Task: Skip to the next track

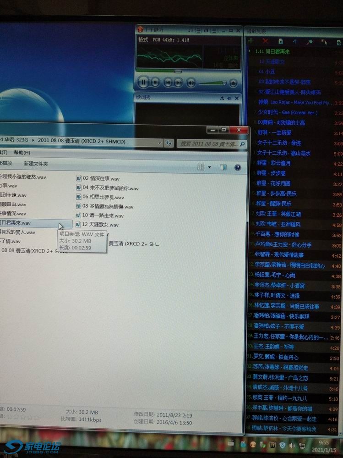Action: (179, 83)
